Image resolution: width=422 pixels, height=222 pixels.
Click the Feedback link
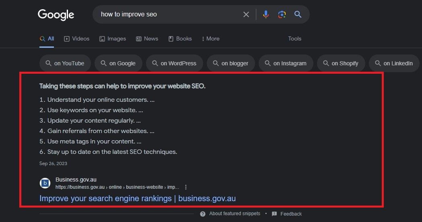point(291,214)
